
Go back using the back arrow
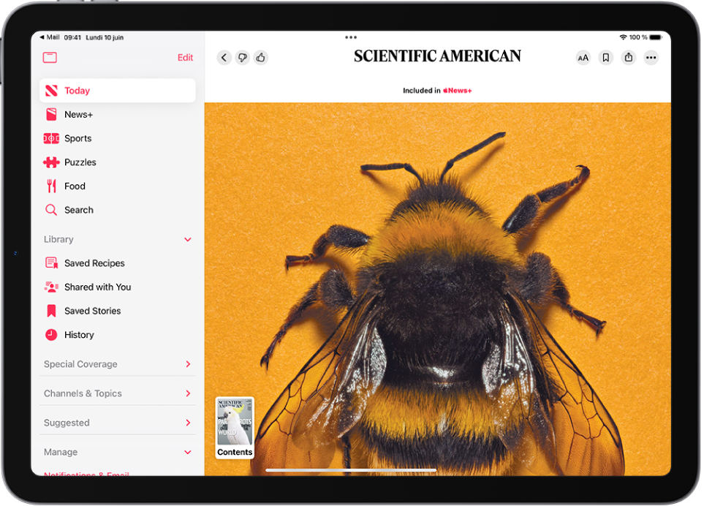[x=224, y=57]
